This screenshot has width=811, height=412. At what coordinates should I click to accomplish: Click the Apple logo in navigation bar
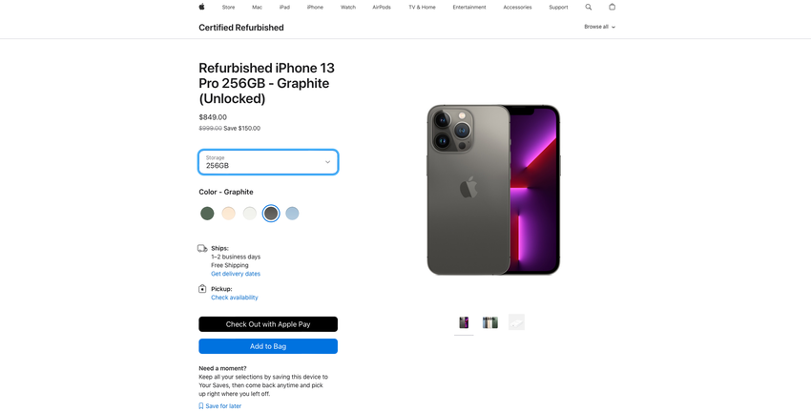click(x=201, y=7)
